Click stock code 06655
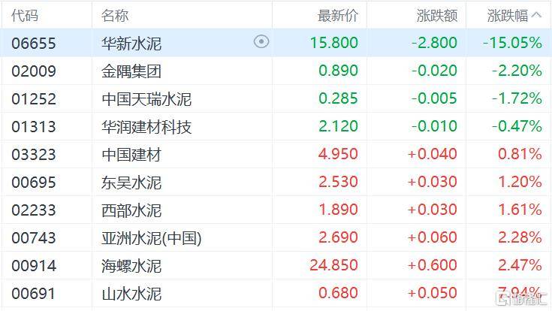 tap(34, 44)
